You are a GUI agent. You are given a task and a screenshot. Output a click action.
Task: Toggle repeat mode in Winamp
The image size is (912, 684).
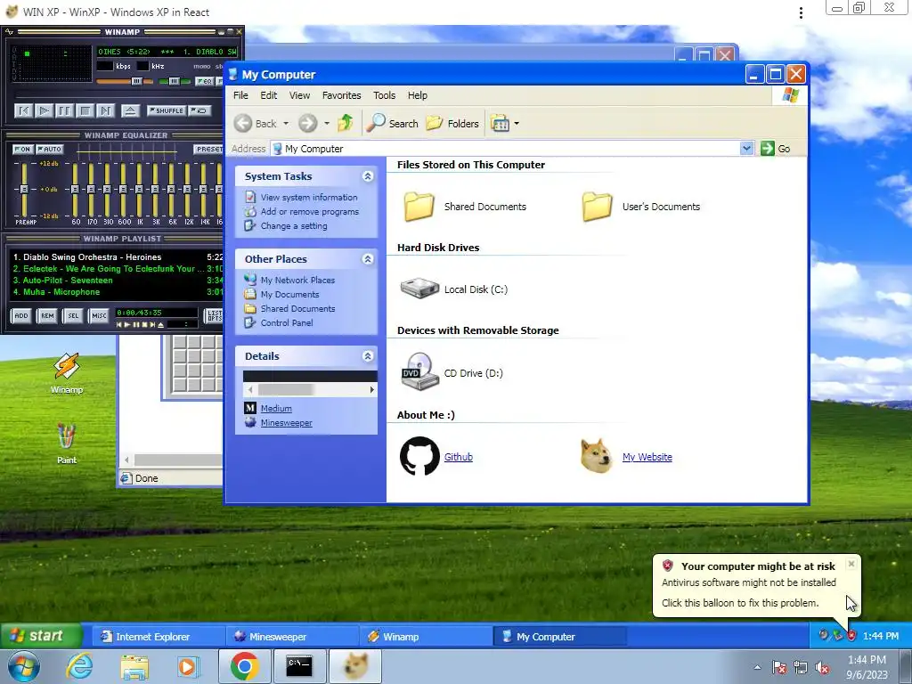[x=200, y=110]
